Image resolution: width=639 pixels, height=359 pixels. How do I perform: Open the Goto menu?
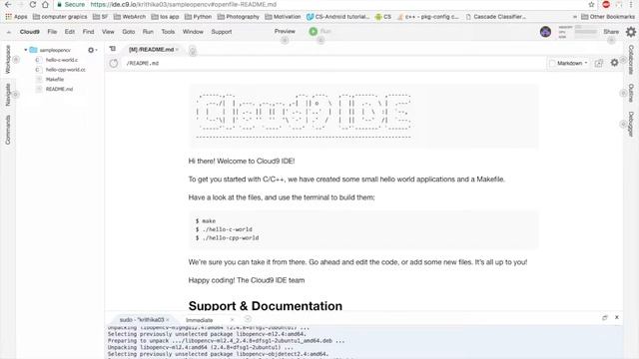pyautogui.click(x=129, y=32)
